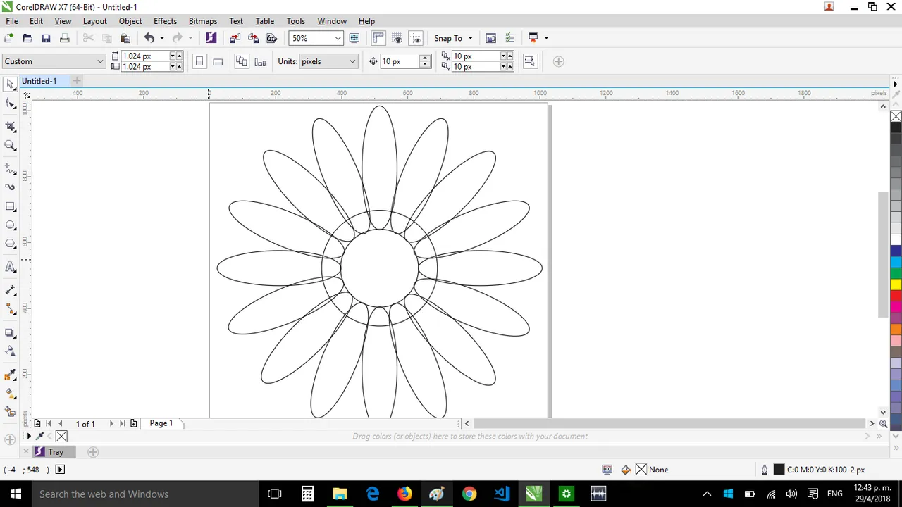Open the Bitmaps menu
Image resolution: width=902 pixels, height=507 pixels.
203,21
